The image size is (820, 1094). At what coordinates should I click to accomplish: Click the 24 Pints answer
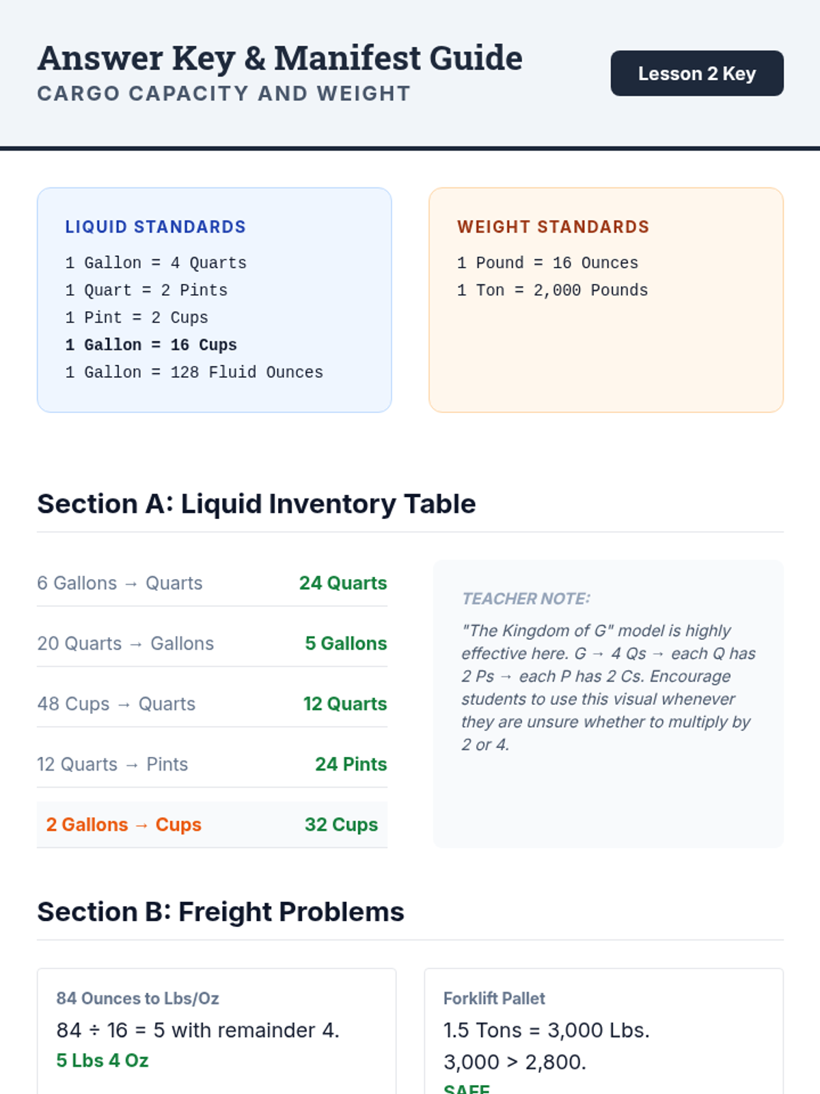(351, 764)
